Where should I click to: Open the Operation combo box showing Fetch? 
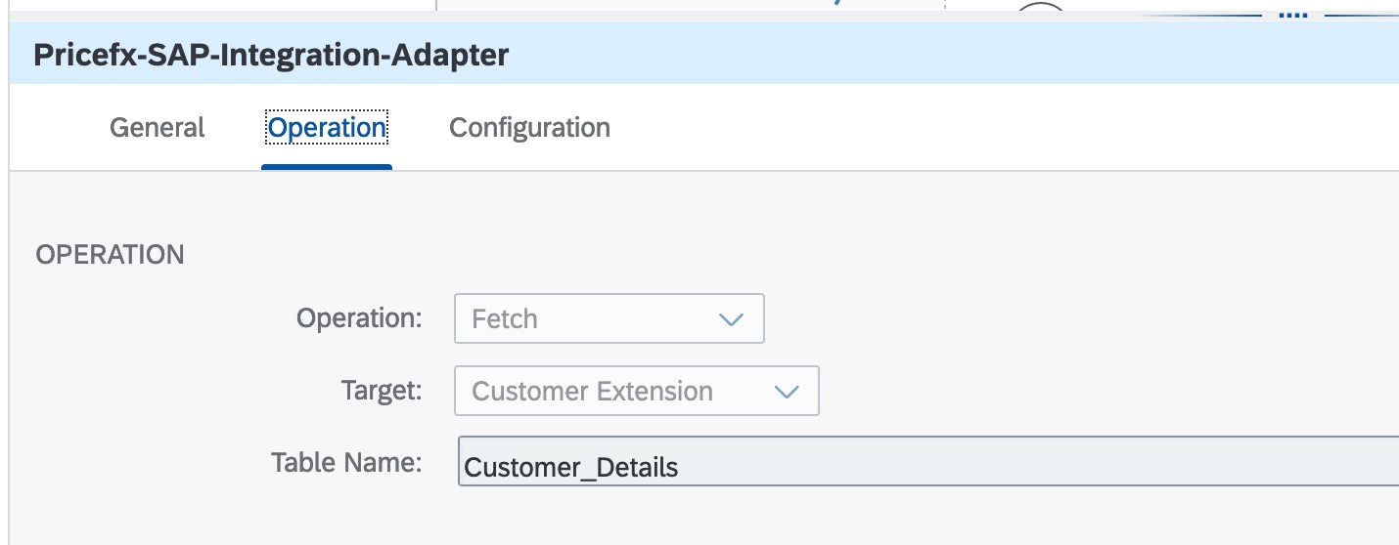click(x=609, y=319)
